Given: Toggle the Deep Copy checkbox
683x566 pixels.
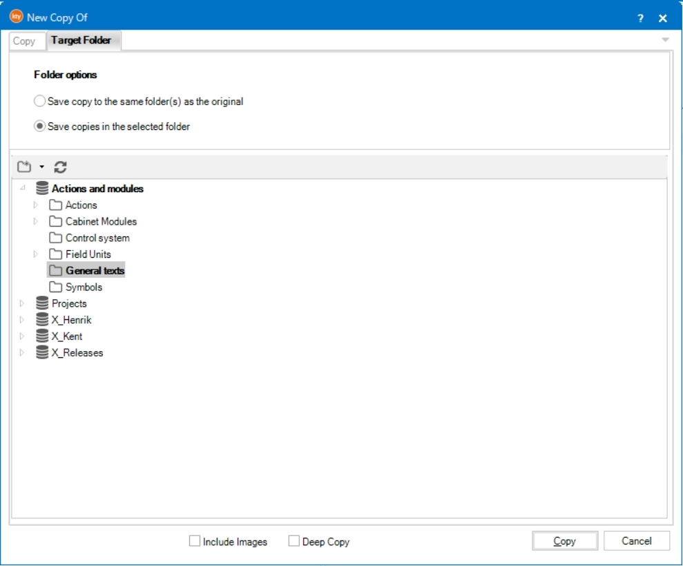Looking at the screenshot, I should (294, 542).
